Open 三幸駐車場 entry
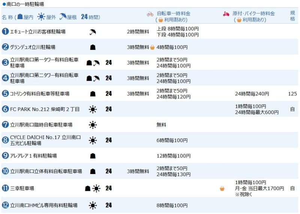The width and height of the screenshot is (300, 214). tap(22, 188)
